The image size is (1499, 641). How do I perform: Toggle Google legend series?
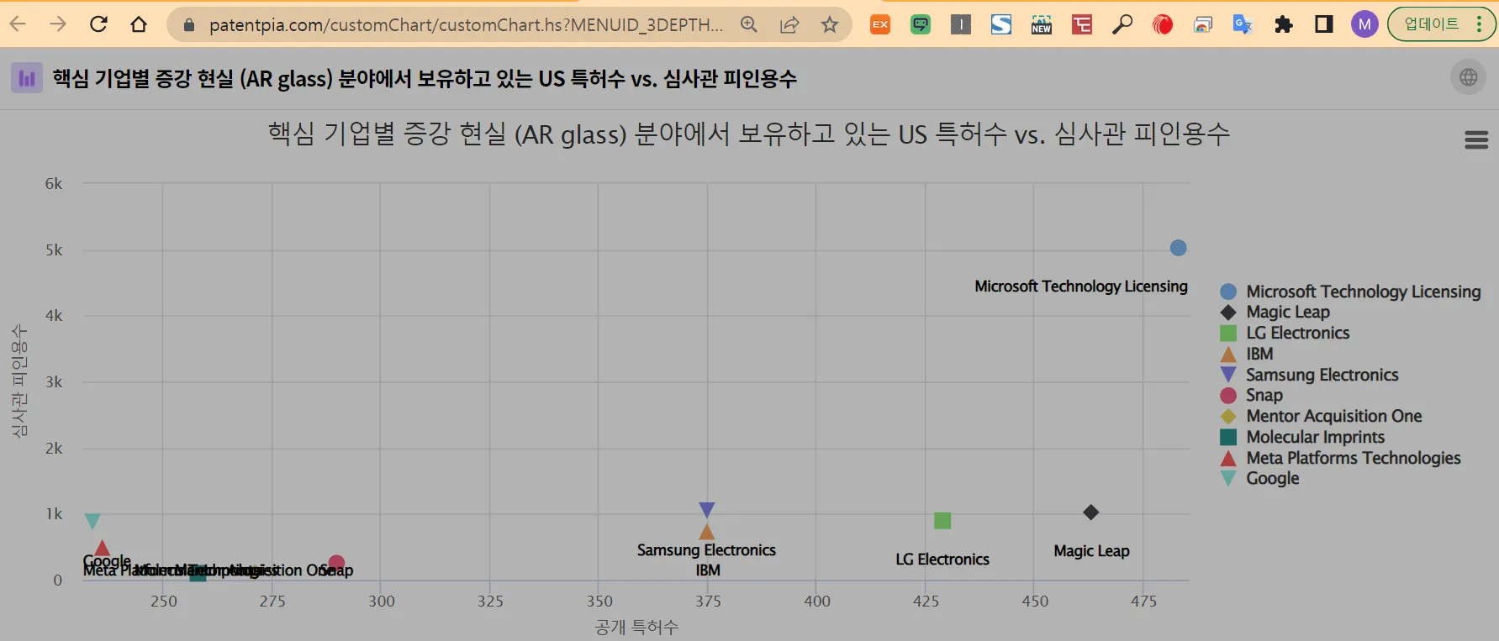(1259, 478)
